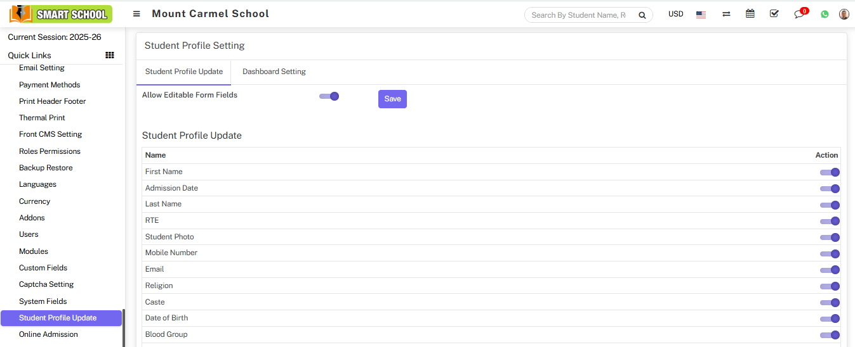Click the Mount Carmel School title
This screenshot has width=855, height=347.
pyautogui.click(x=210, y=14)
